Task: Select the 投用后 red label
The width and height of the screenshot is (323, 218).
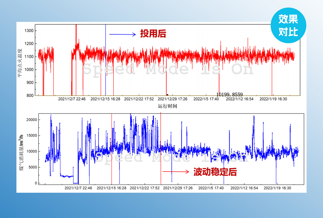Action: click(153, 34)
